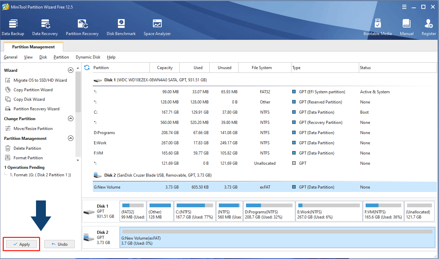Image resolution: width=439 pixels, height=259 pixels.
Task: Select the C: partition row
Action: click(x=264, y=112)
